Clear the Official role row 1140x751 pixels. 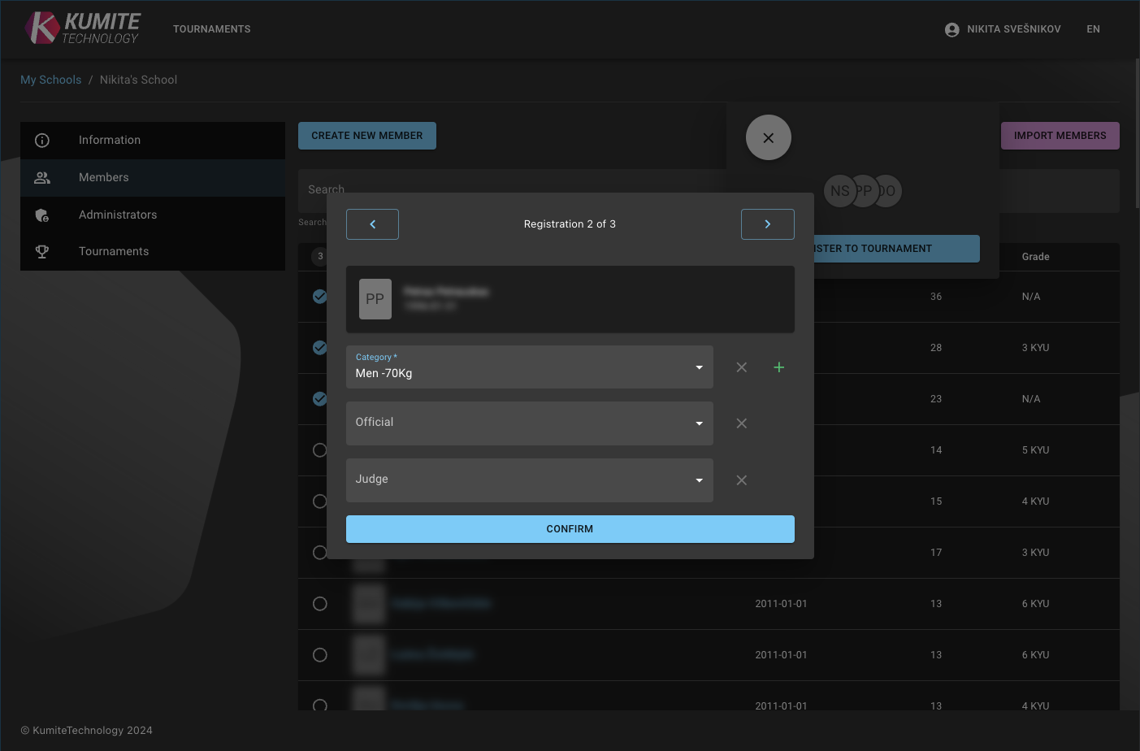pyautogui.click(x=741, y=423)
